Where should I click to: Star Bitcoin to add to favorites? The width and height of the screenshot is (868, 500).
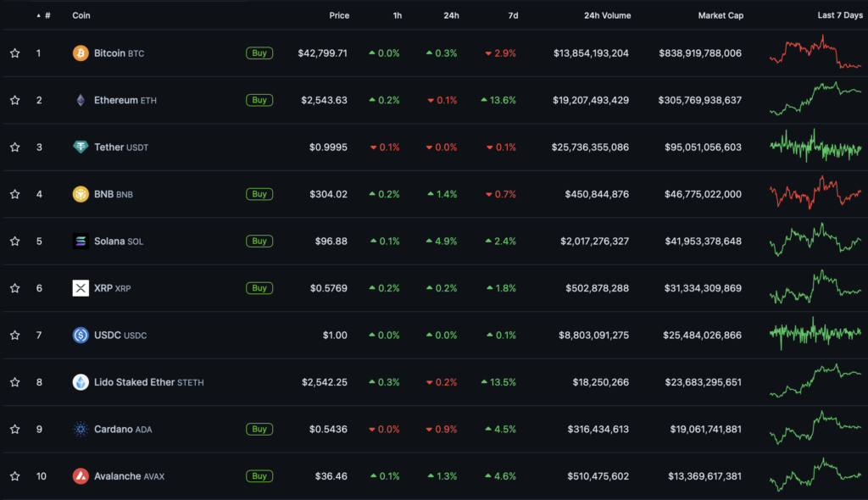[x=14, y=53]
